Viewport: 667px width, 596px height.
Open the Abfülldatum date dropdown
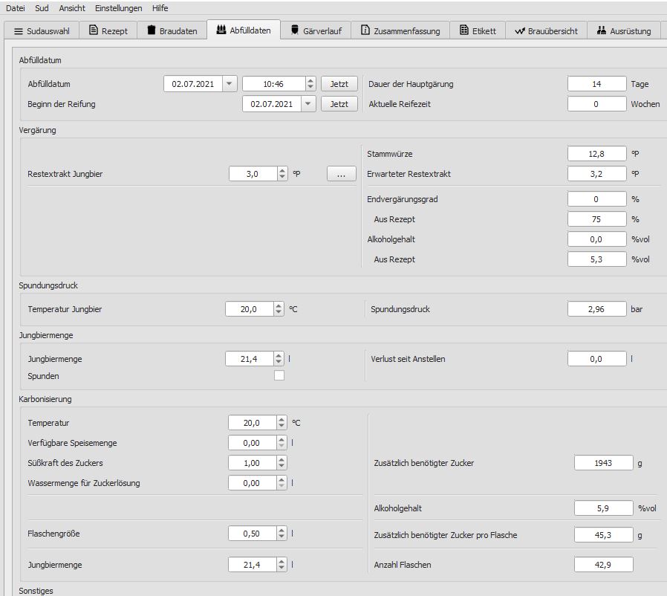(x=229, y=84)
